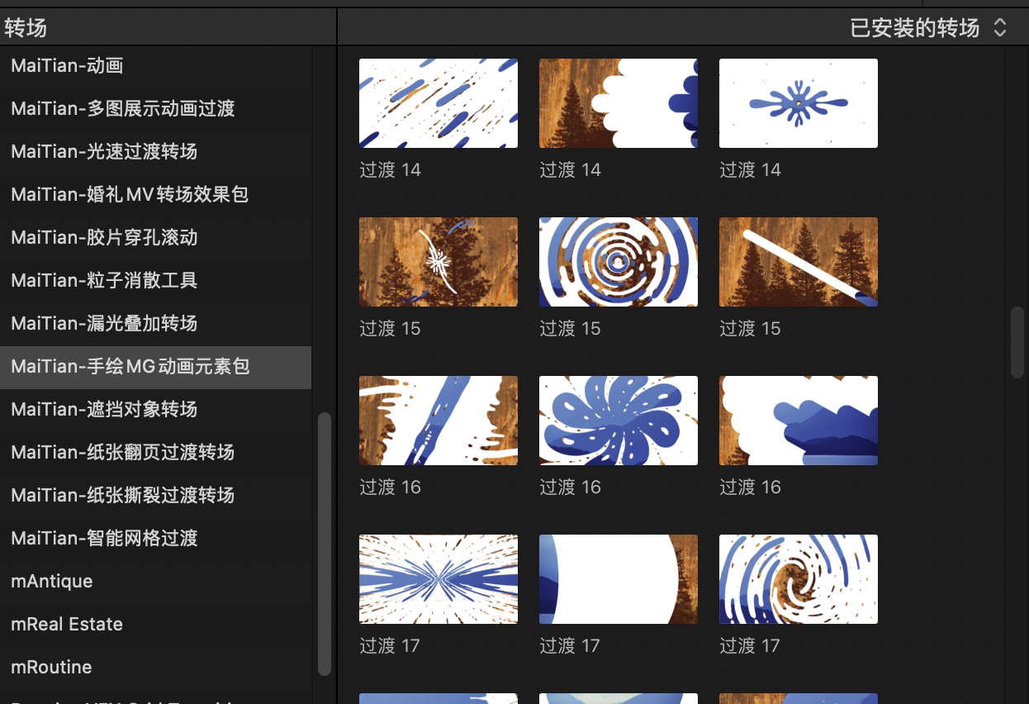Select the MaiTian-智能网格过渡 category

pyautogui.click(x=155, y=538)
